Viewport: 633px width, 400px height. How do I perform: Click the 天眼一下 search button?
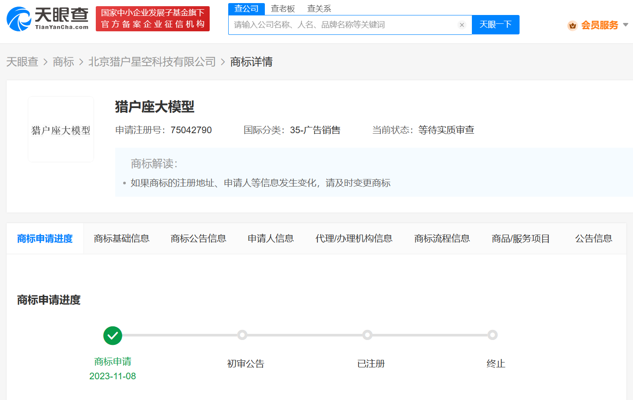(495, 25)
